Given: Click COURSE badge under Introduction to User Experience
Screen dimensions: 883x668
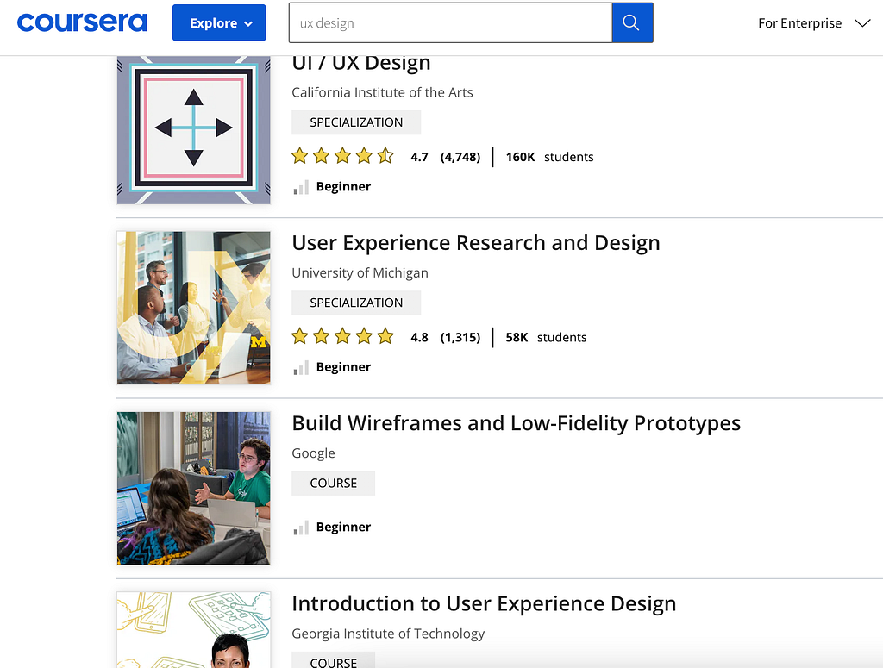Looking at the screenshot, I should click(334, 660).
